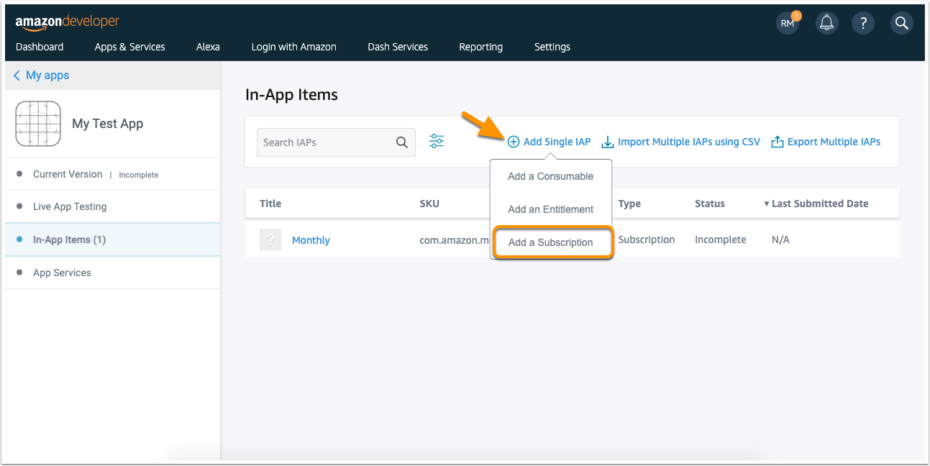Screen dimensions: 930x466
Task: Open the Settings menu
Action: pyautogui.click(x=552, y=47)
